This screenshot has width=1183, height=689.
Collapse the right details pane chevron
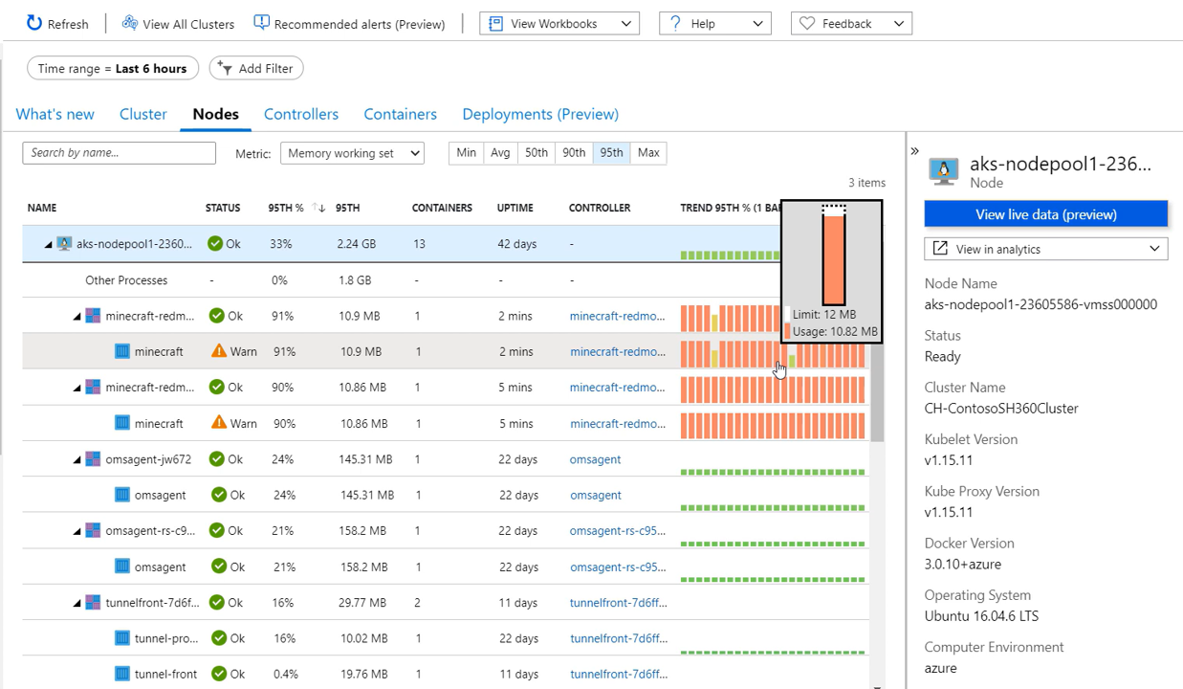[914, 151]
